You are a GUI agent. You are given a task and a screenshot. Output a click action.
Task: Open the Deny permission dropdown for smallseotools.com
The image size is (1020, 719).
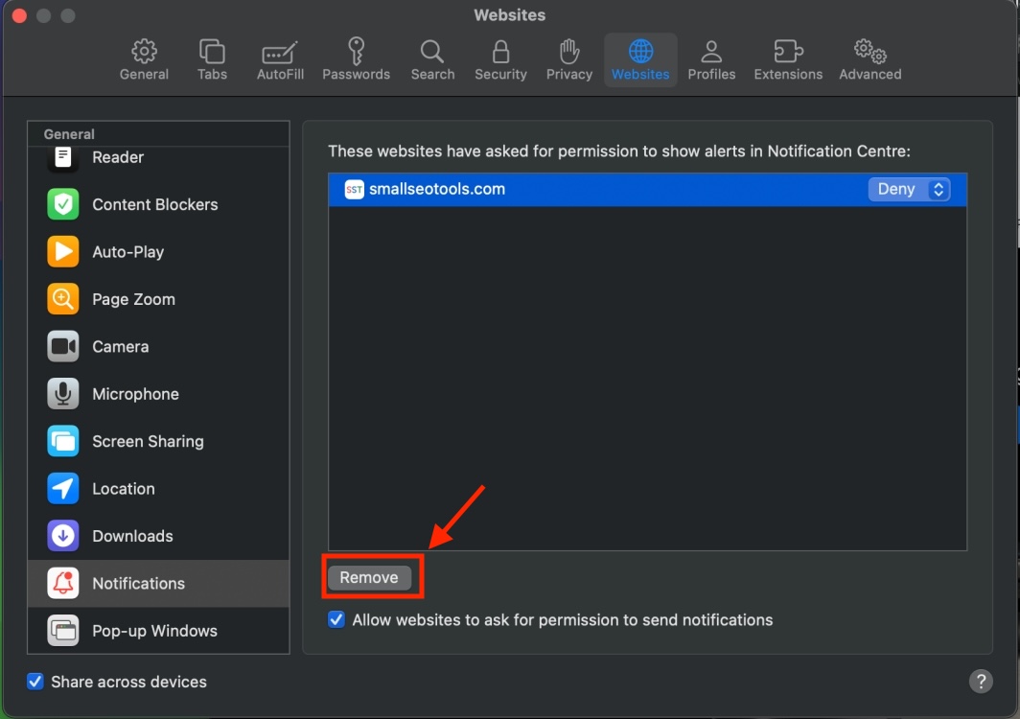click(909, 189)
